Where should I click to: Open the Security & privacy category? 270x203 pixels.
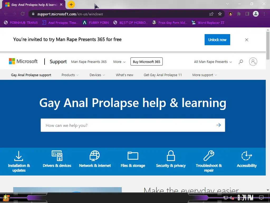[171, 159]
